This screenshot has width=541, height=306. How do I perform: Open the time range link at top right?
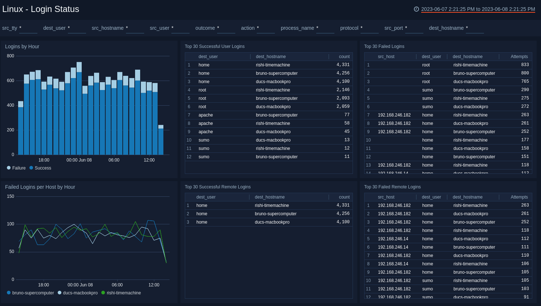tap(477, 9)
